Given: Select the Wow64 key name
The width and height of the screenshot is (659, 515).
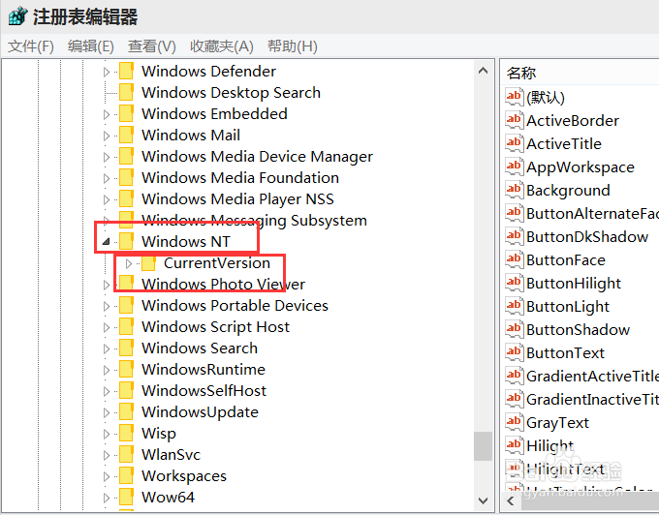Looking at the screenshot, I should pos(168,498).
